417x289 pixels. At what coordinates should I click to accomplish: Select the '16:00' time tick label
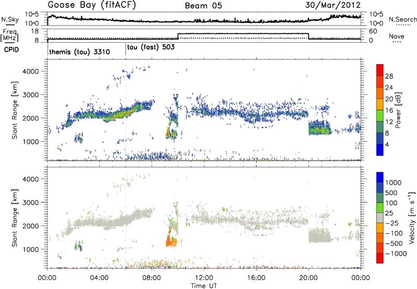tap(256, 278)
